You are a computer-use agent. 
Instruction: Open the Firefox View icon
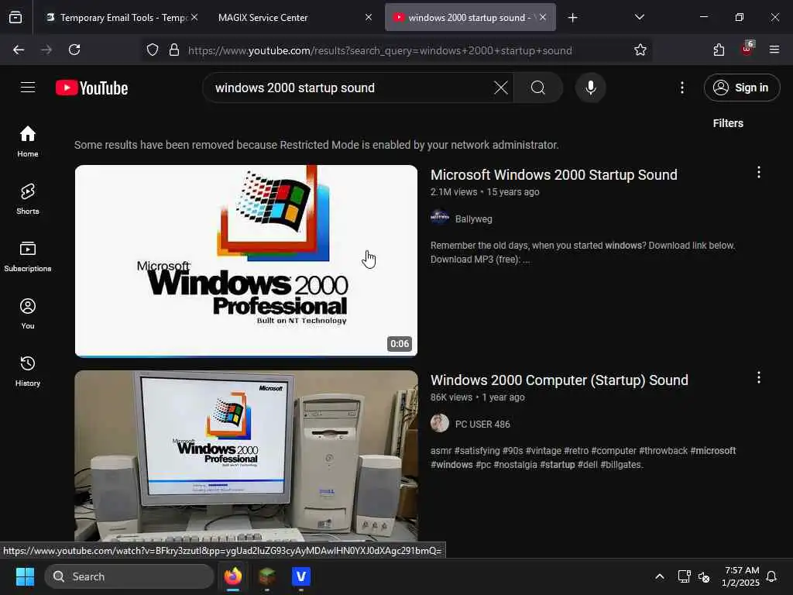(x=15, y=17)
